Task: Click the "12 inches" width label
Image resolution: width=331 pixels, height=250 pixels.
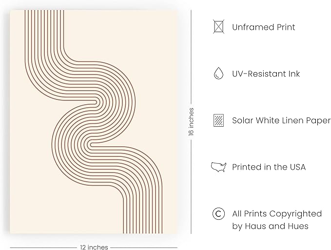Action: point(94,247)
